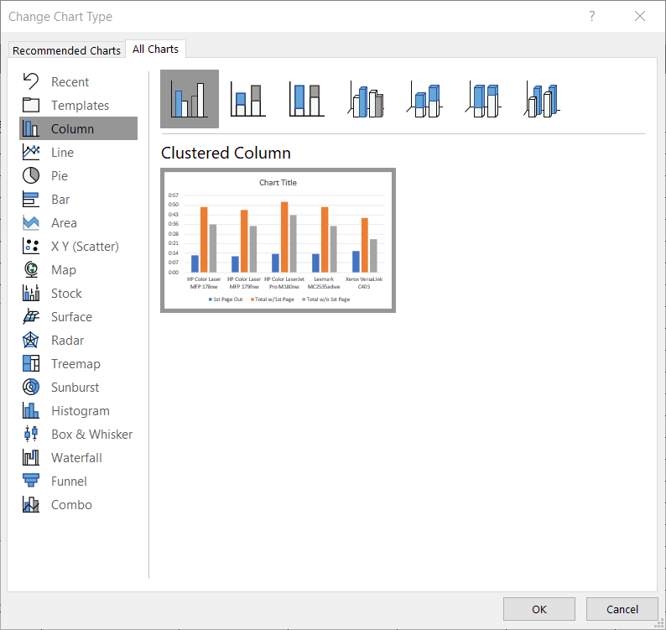Open the Combo chart category
666x630 pixels.
pyautogui.click(x=70, y=505)
